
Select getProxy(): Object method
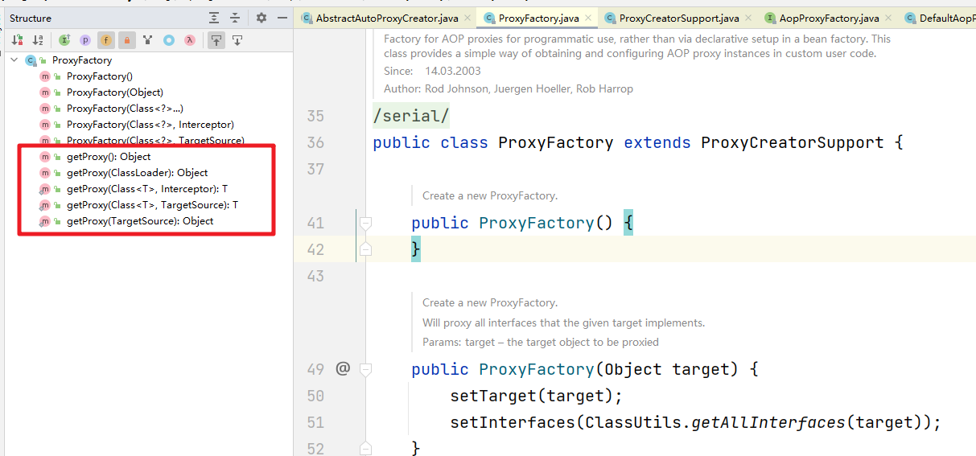pos(109,157)
